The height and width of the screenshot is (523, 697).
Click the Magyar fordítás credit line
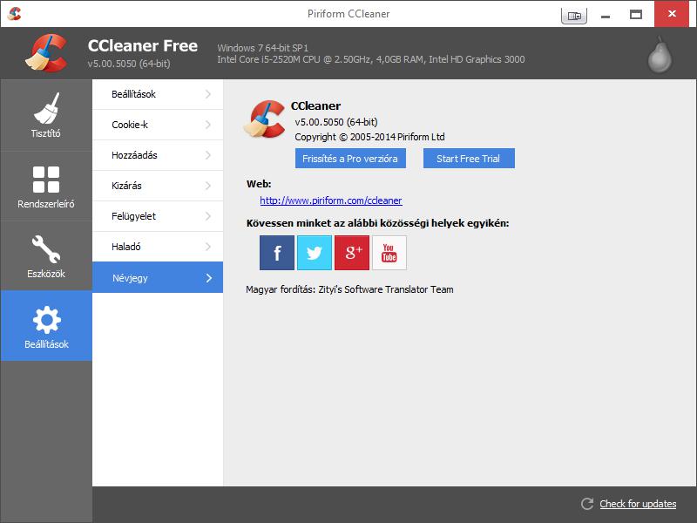click(349, 289)
